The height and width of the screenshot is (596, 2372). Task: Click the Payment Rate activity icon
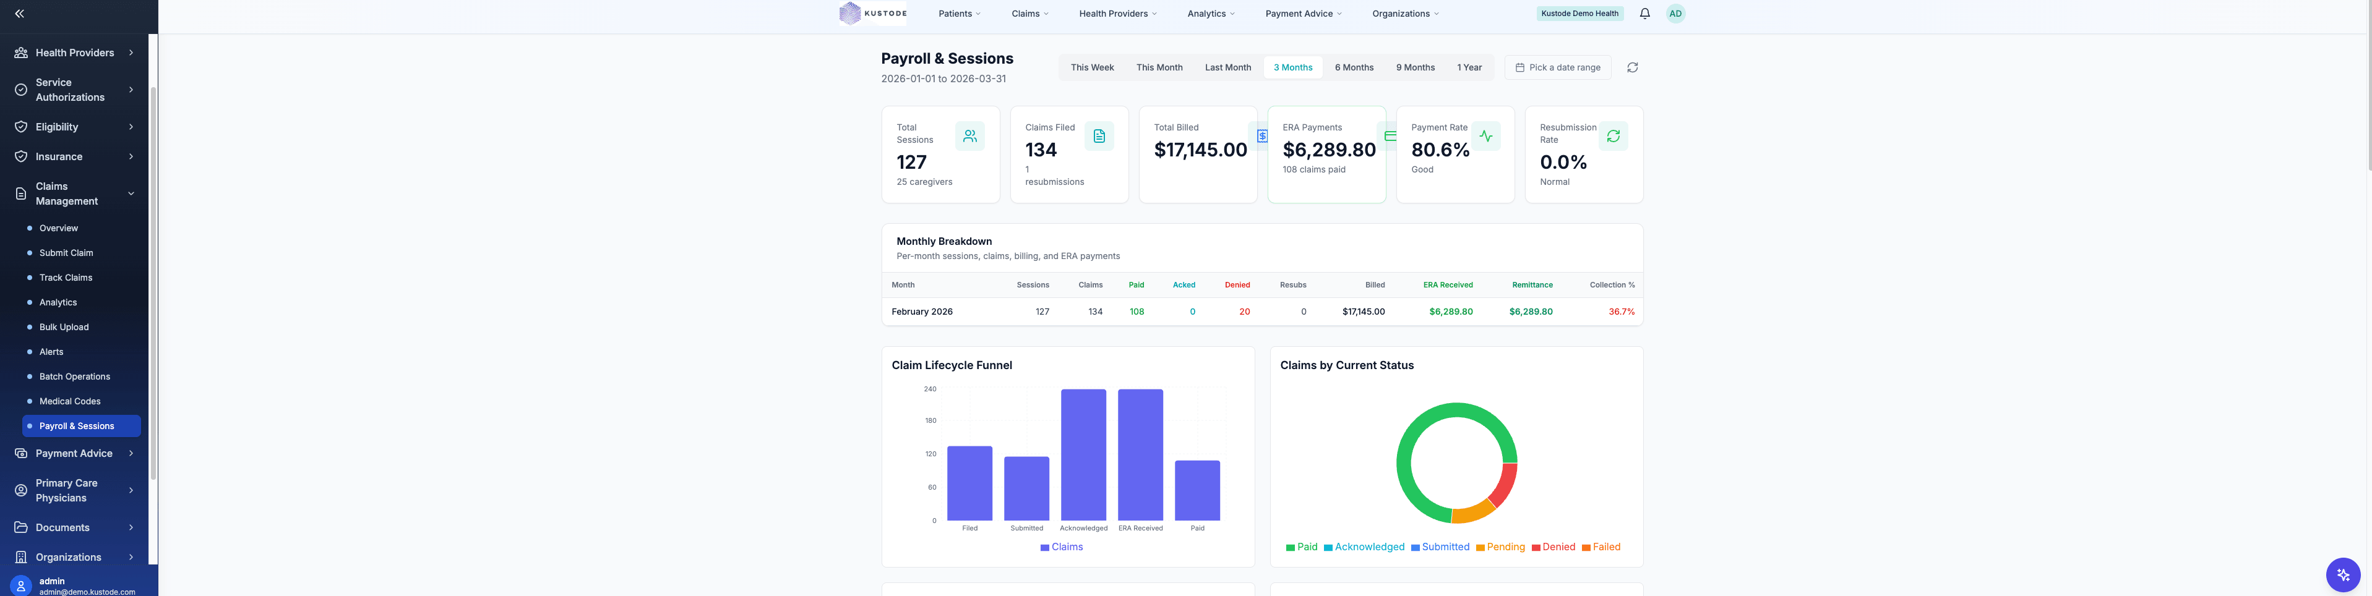pyautogui.click(x=1485, y=135)
